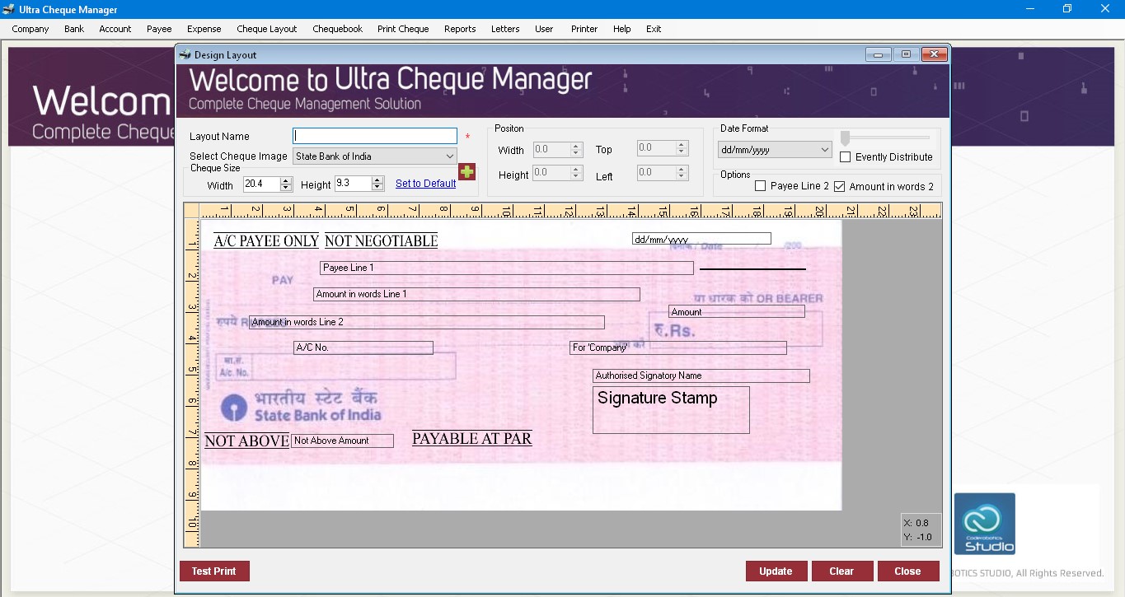The width and height of the screenshot is (1125, 597).
Task: Open the Company menu
Action: point(30,29)
